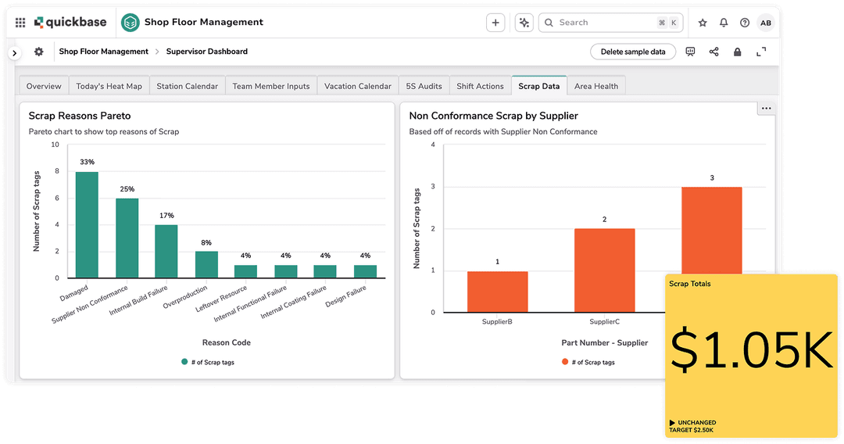Click the Part Number - Supplier axis label

604,343
